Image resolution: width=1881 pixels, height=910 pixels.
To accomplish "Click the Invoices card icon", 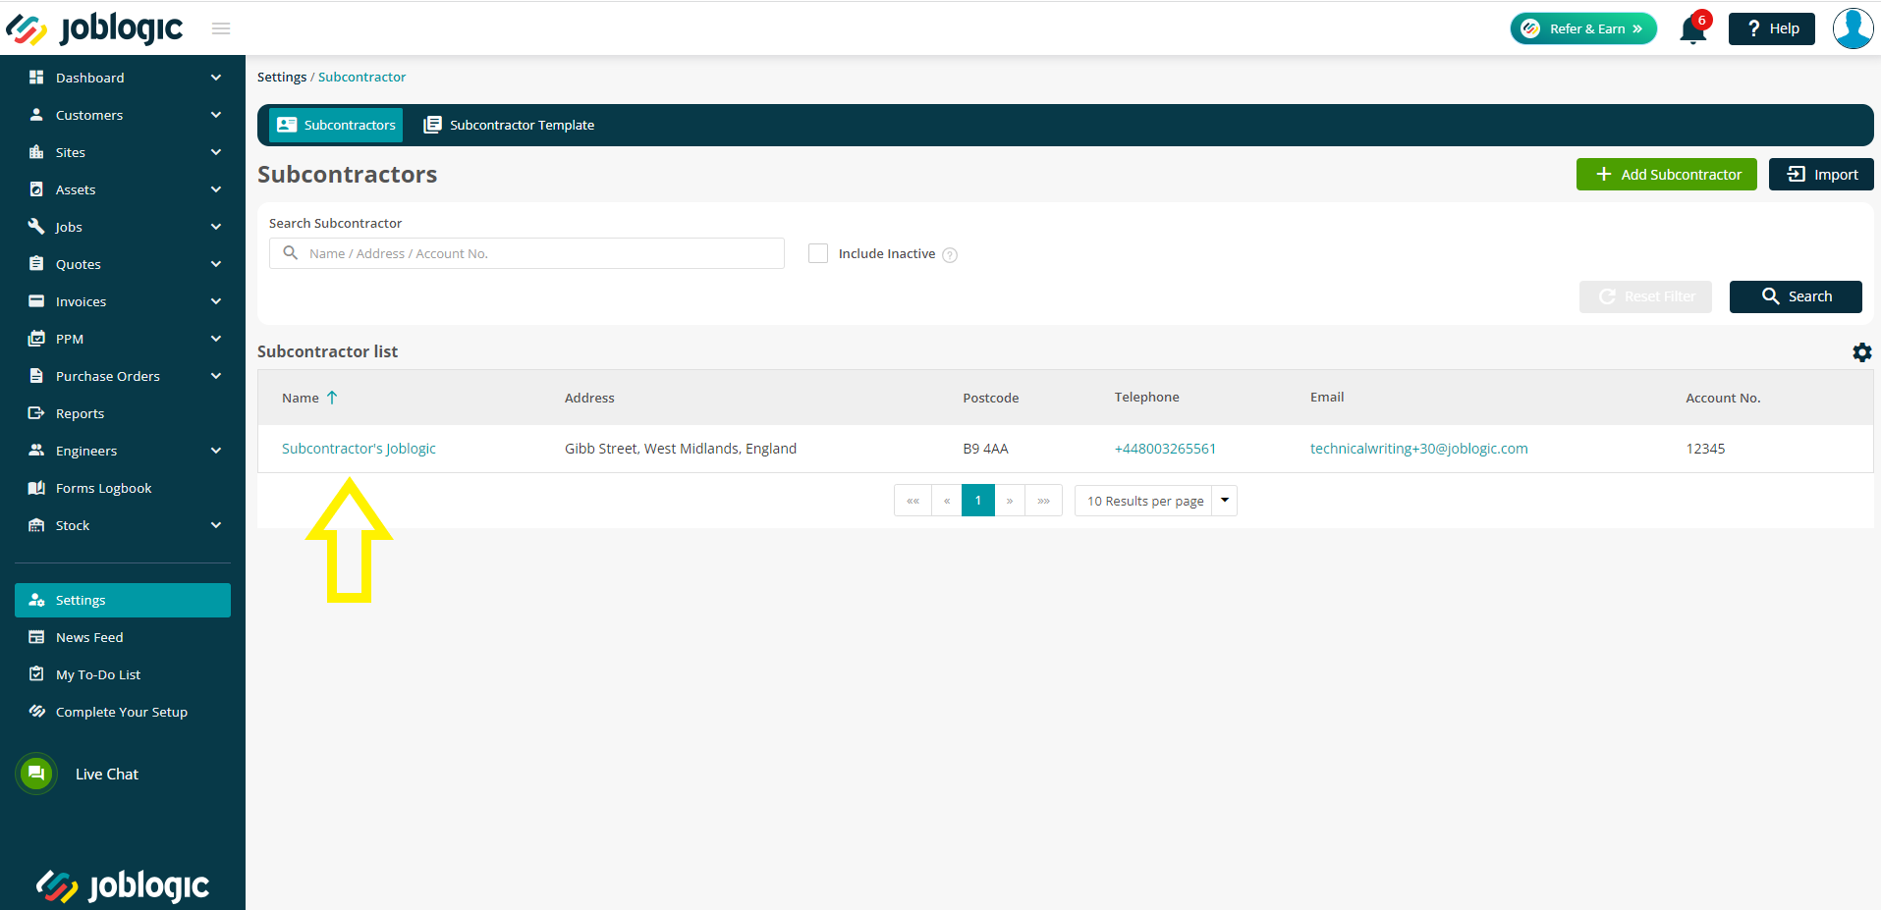I will [36, 300].
